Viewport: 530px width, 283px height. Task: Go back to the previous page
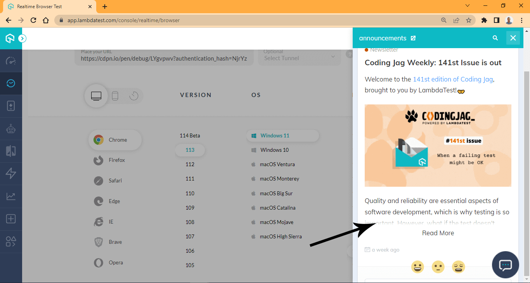pyautogui.click(x=9, y=20)
